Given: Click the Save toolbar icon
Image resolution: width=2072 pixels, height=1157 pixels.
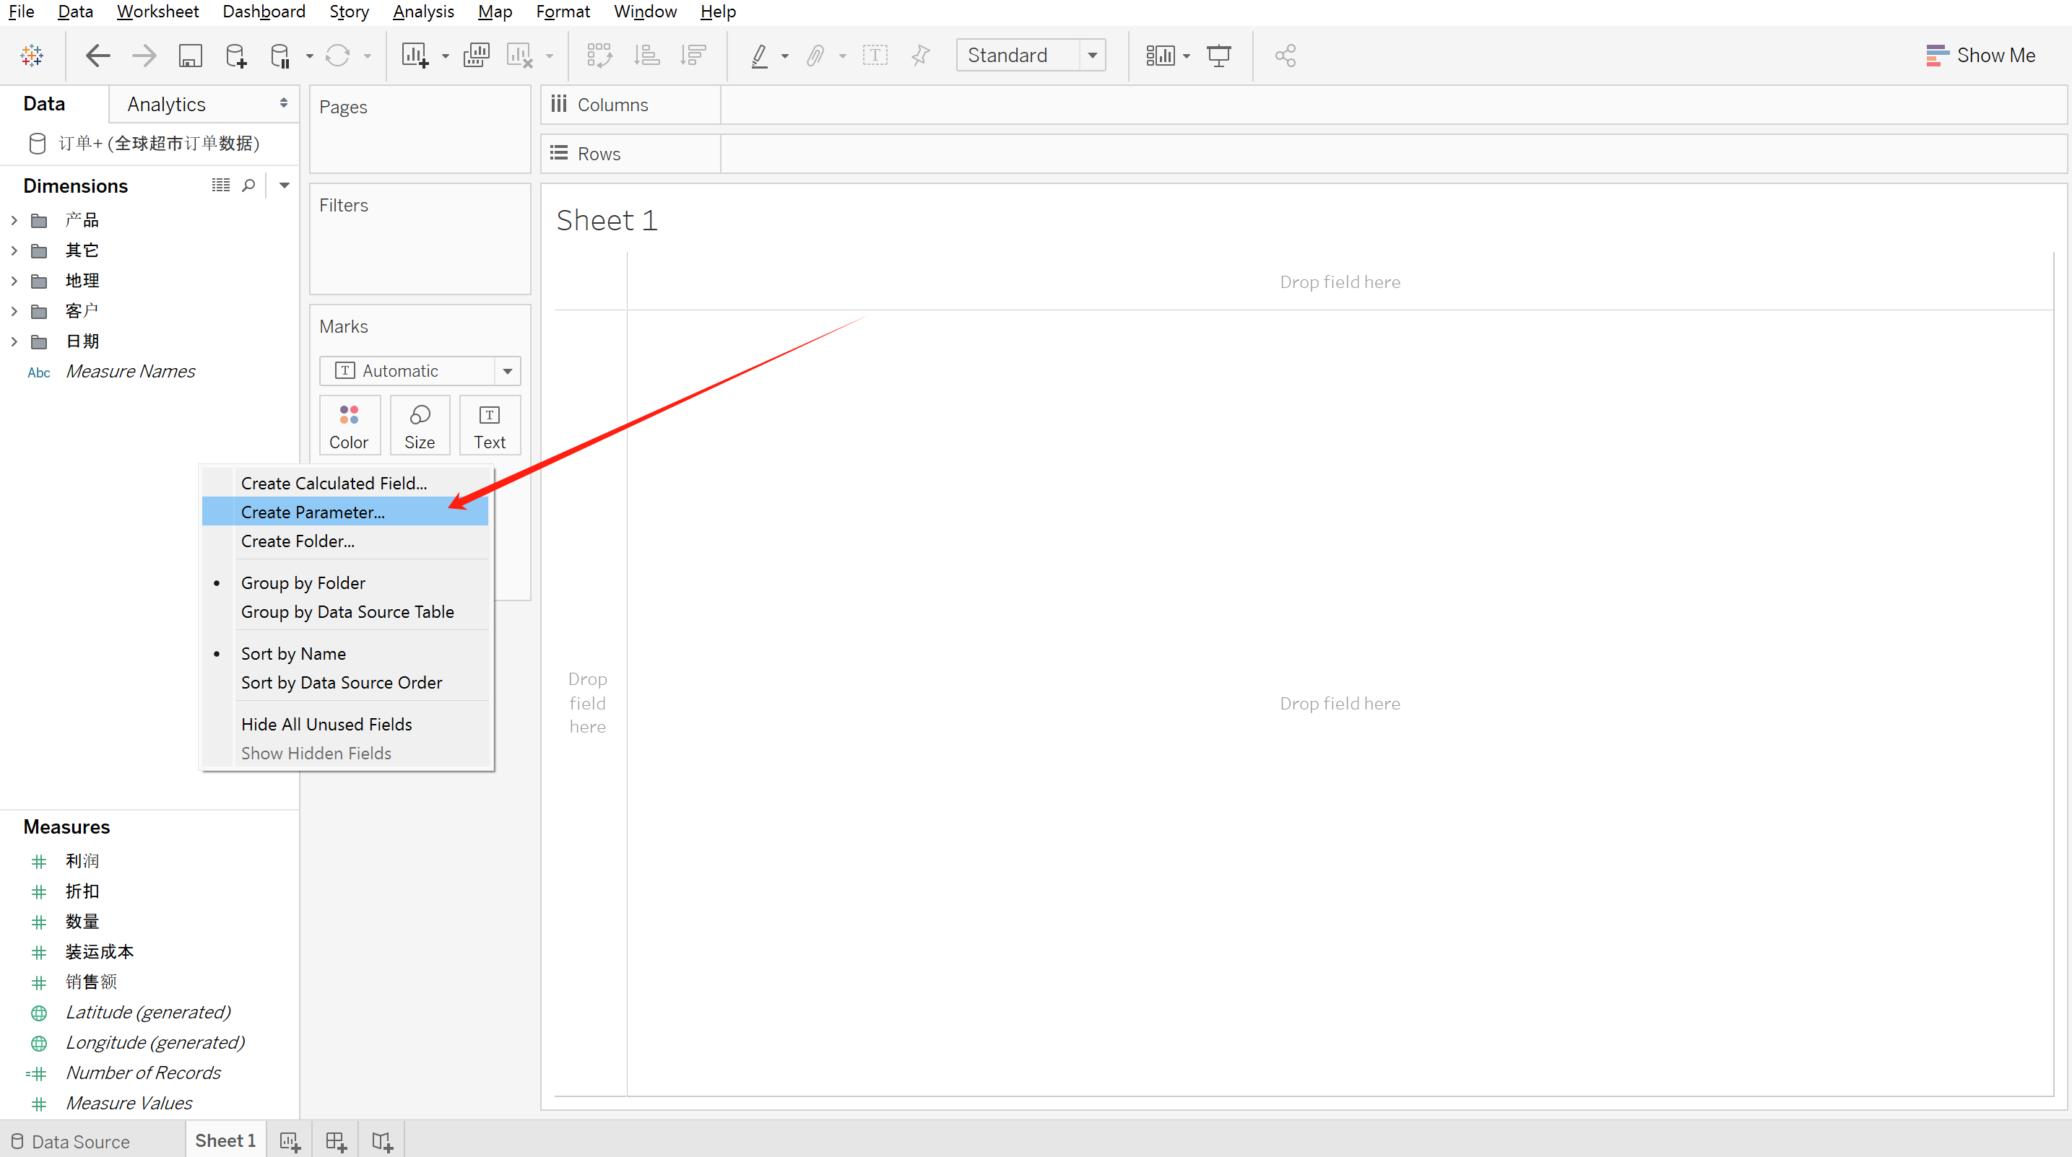Looking at the screenshot, I should [190, 56].
